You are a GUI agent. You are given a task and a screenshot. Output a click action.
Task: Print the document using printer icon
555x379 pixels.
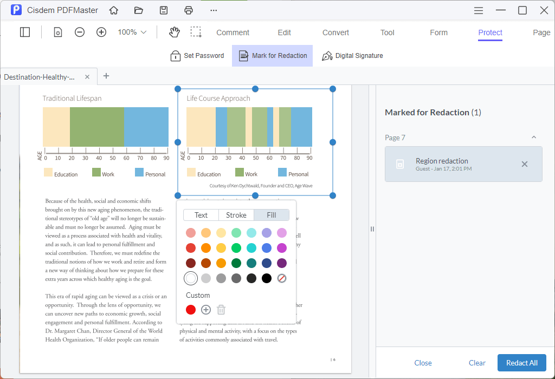coord(189,10)
